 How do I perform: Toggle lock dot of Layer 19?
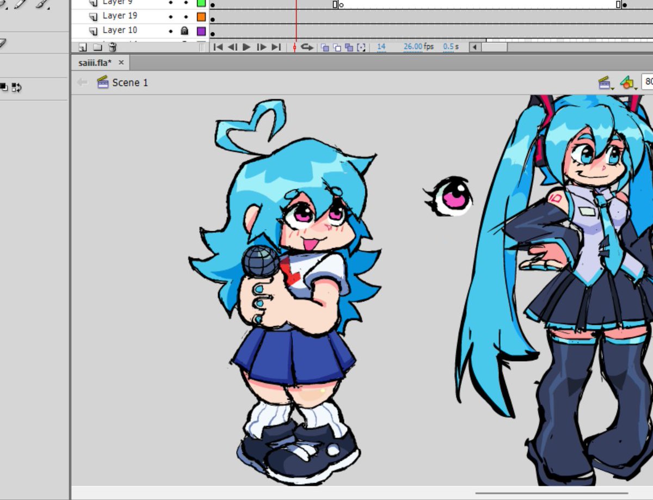point(185,17)
